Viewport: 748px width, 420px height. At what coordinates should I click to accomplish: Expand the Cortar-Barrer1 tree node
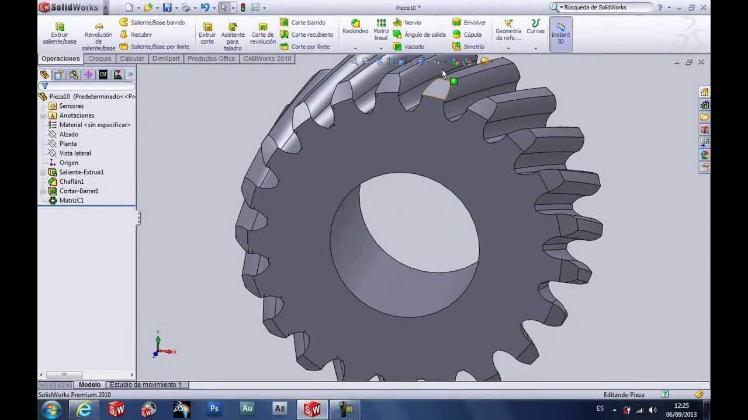pos(43,191)
